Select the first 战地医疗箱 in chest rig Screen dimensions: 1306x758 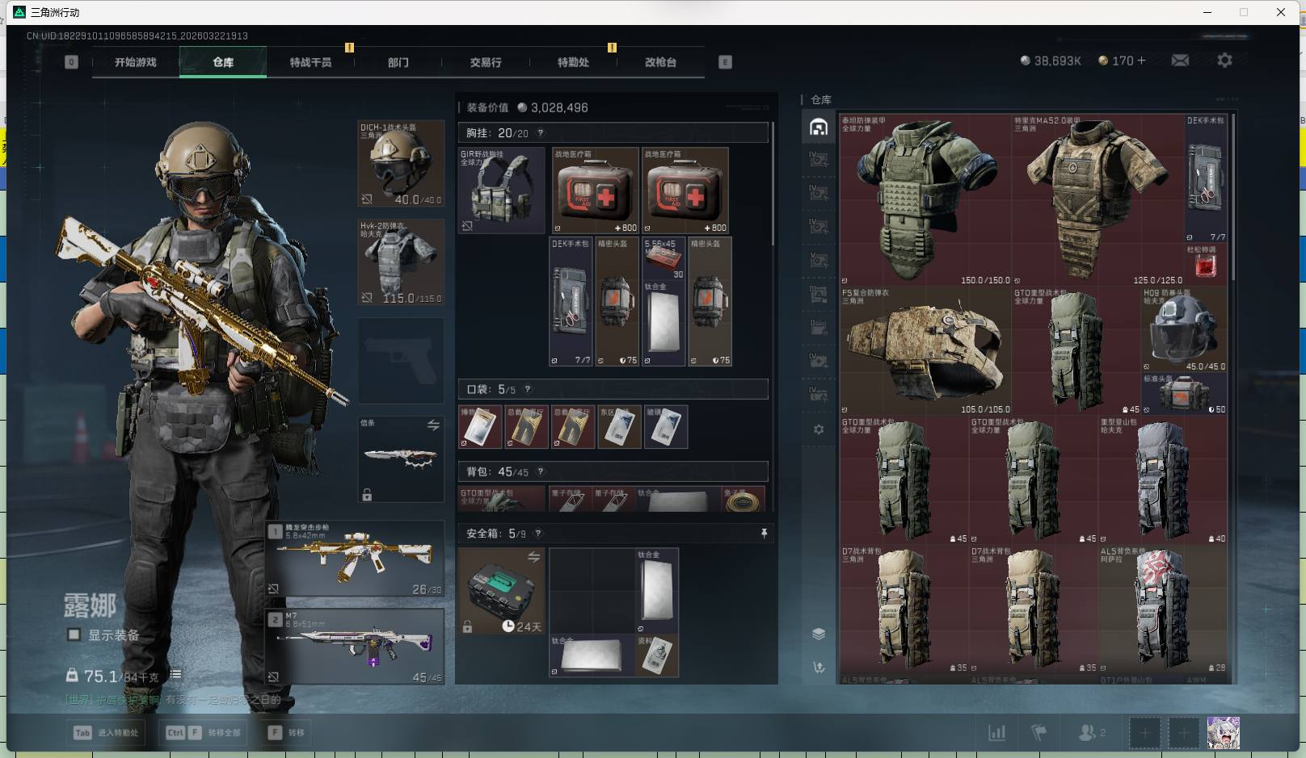coord(595,191)
